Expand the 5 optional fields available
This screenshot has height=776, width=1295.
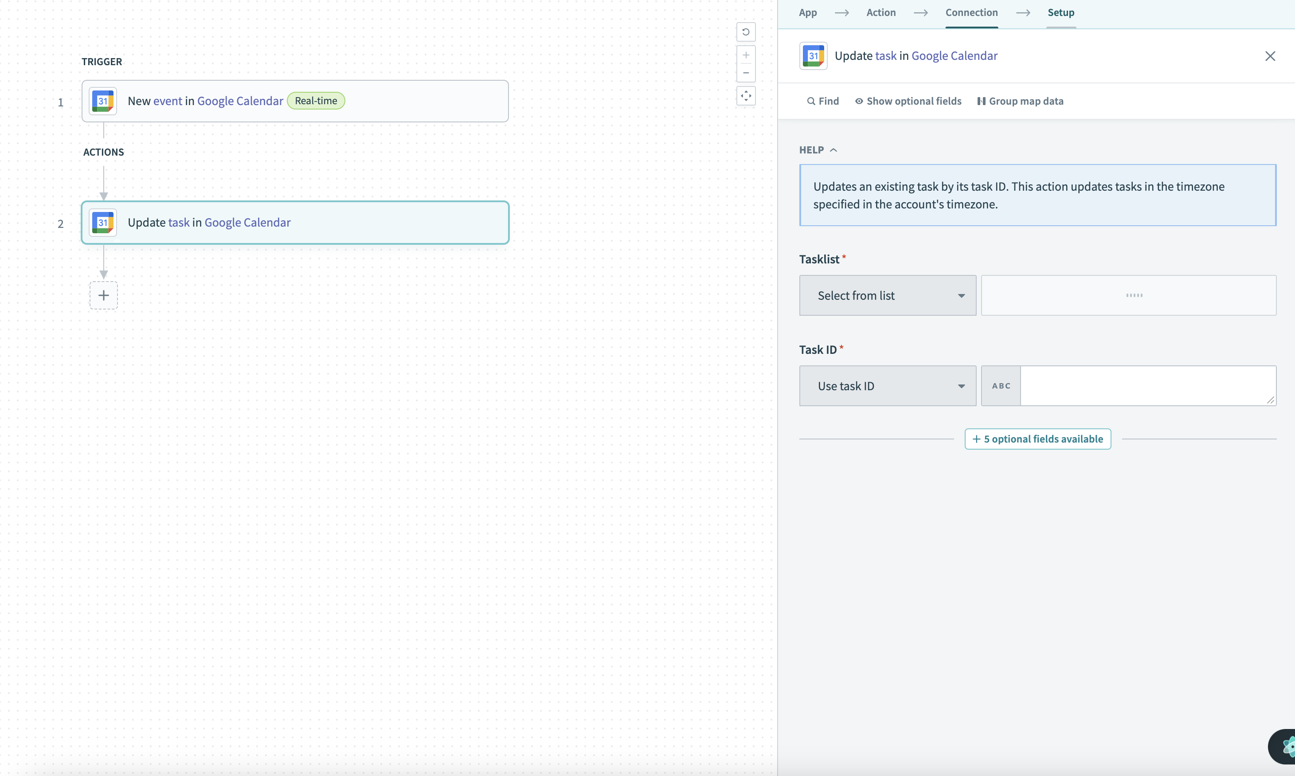[1037, 439]
